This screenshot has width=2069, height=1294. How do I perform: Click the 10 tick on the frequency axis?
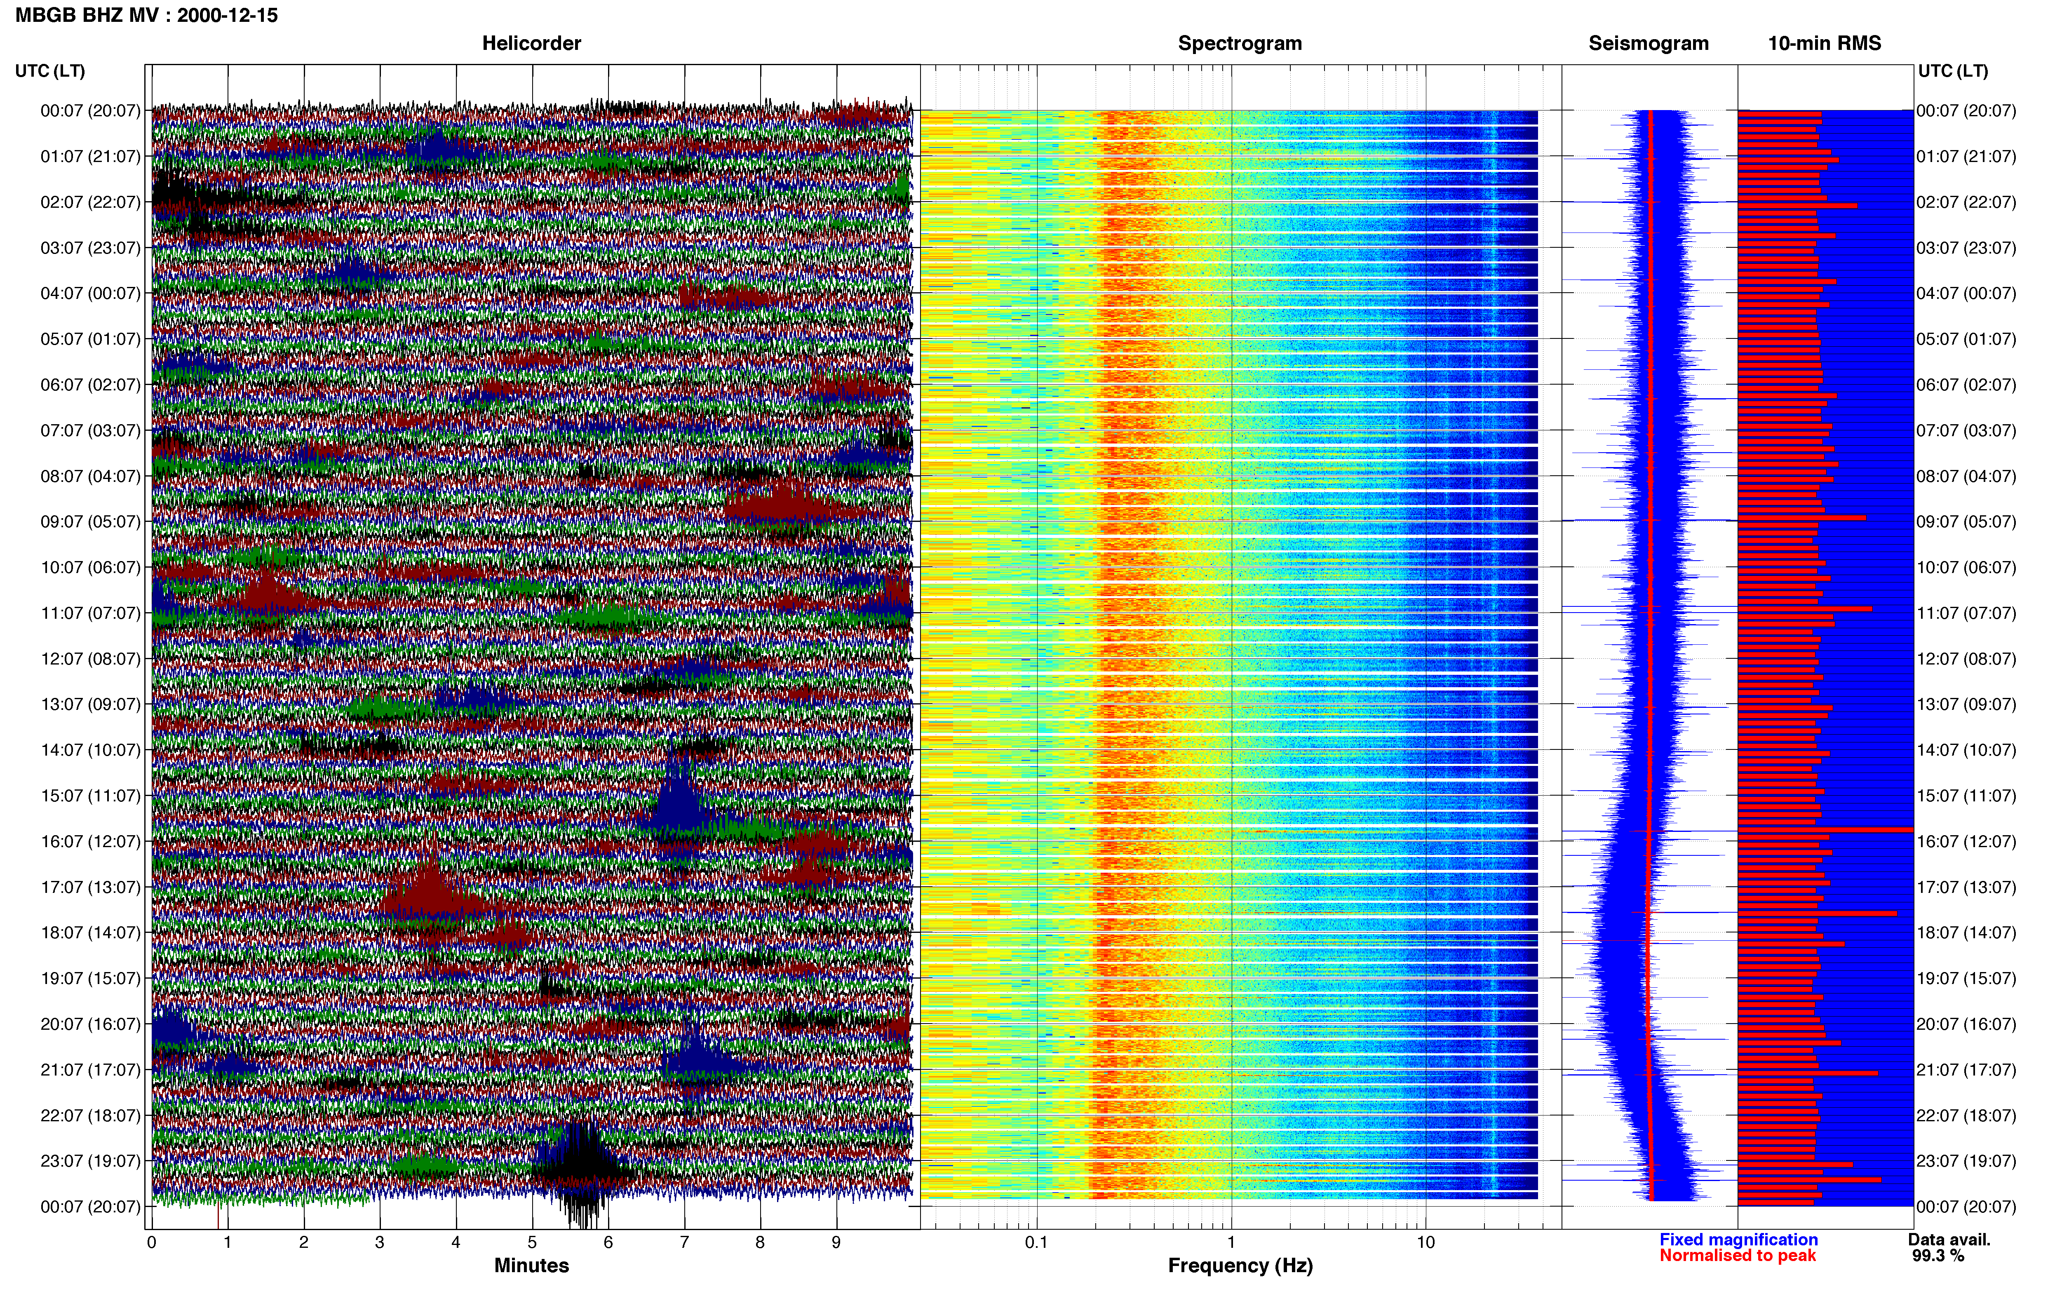[1426, 1242]
